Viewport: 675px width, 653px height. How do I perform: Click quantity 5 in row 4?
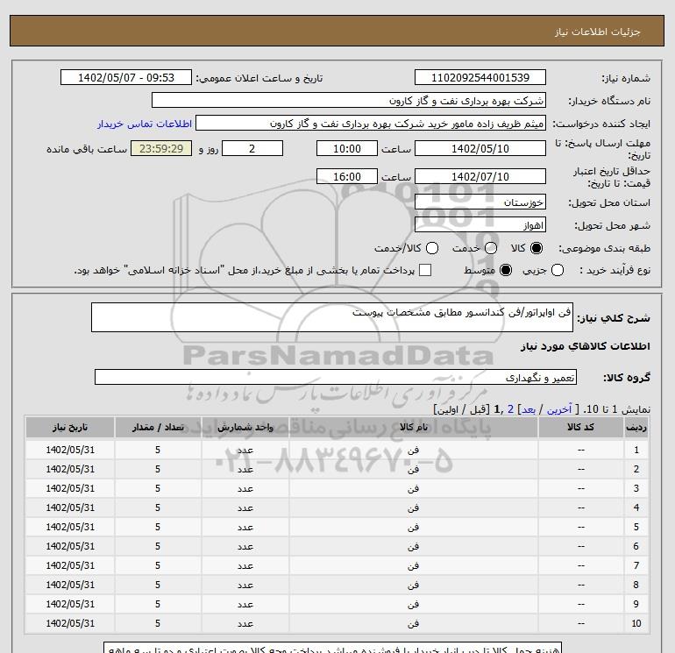pos(158,507)
